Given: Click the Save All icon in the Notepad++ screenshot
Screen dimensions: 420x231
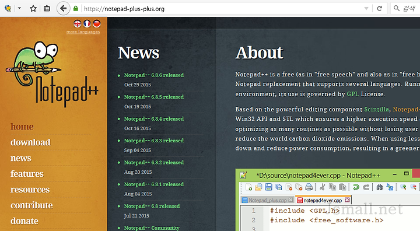Looking at the screenshot, I should (x=279, y=187).
